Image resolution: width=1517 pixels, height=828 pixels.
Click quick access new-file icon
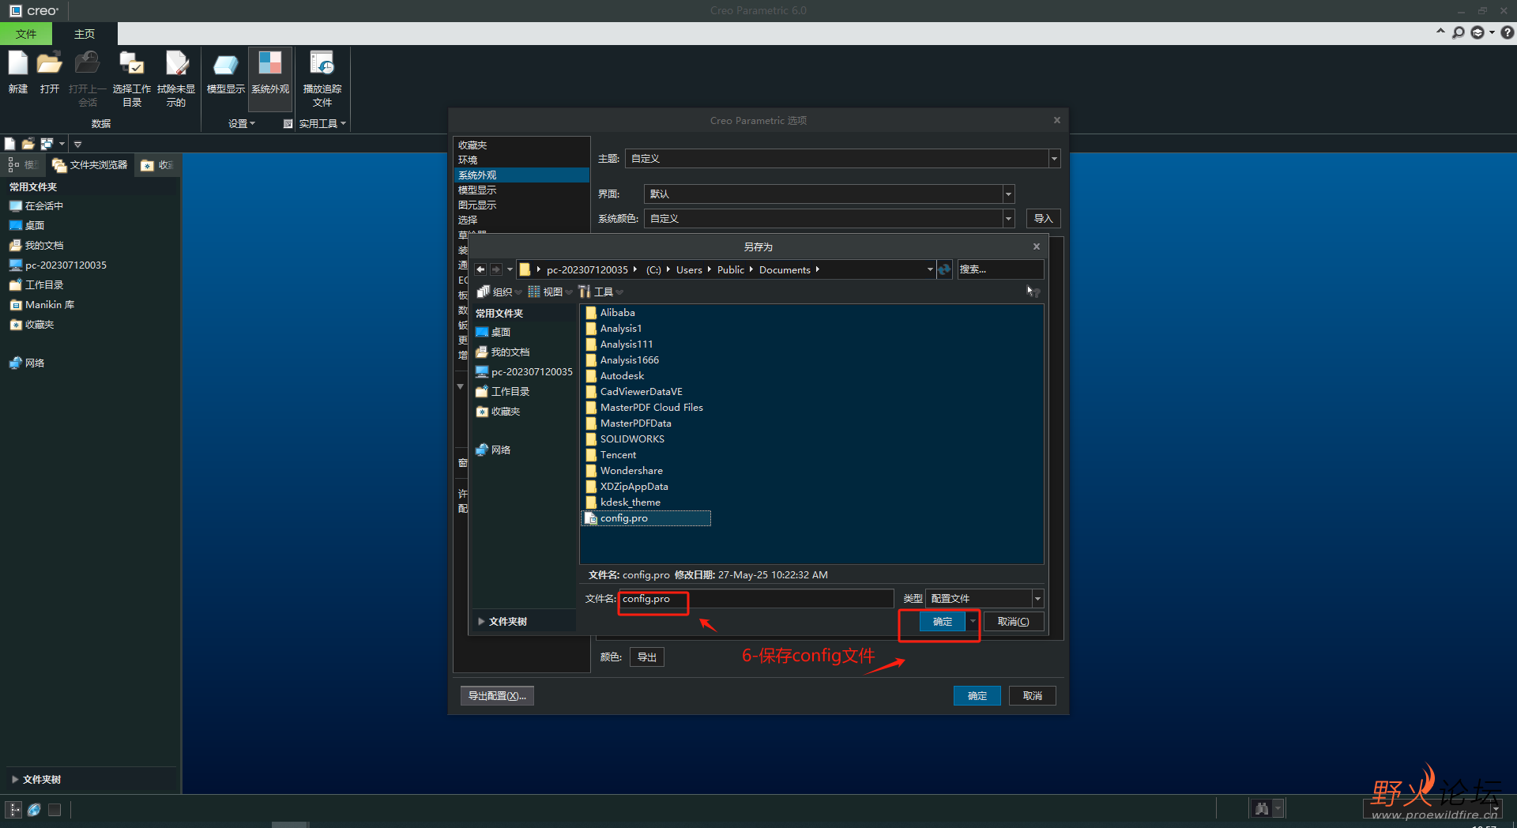pos(9,144)
